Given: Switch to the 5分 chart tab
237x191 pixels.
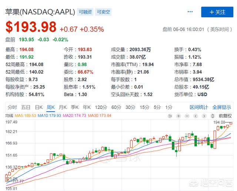Looking at the screenshot, I should coord(157,107).
